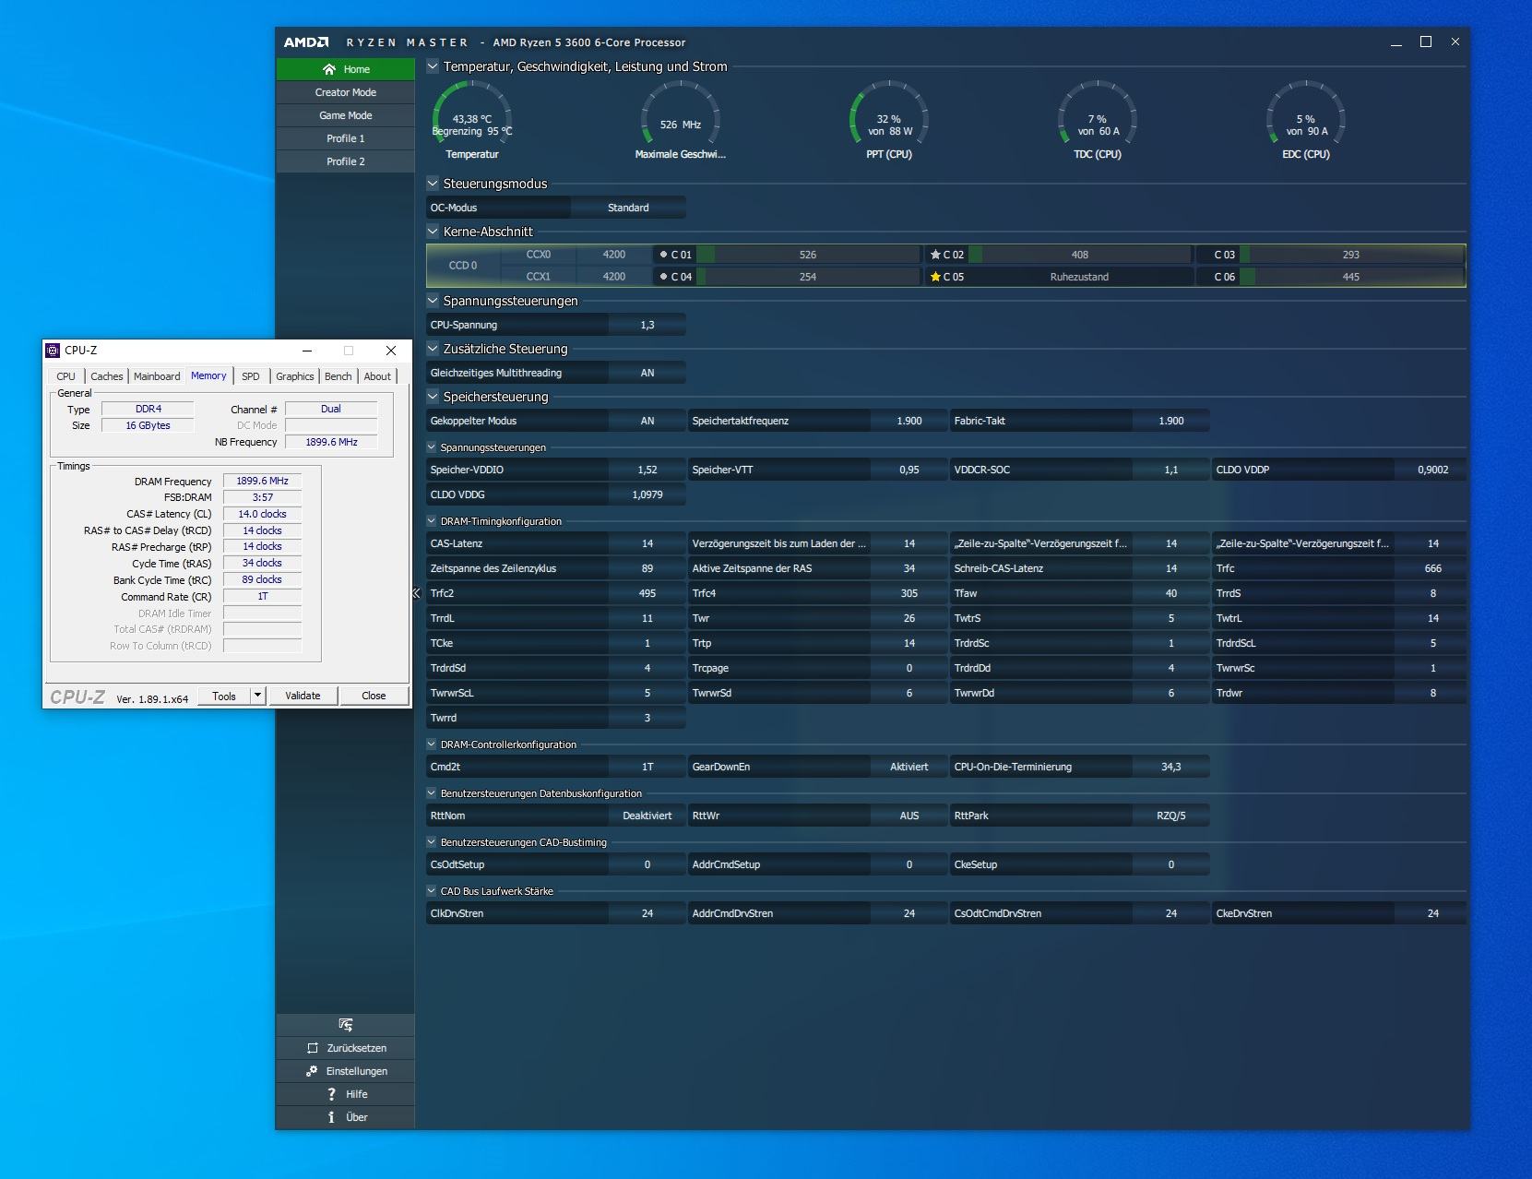Viewport: 1532px width, 1179px height.
Task: Click the GearDownEn value Aktiviert
Action: point(909,767)
